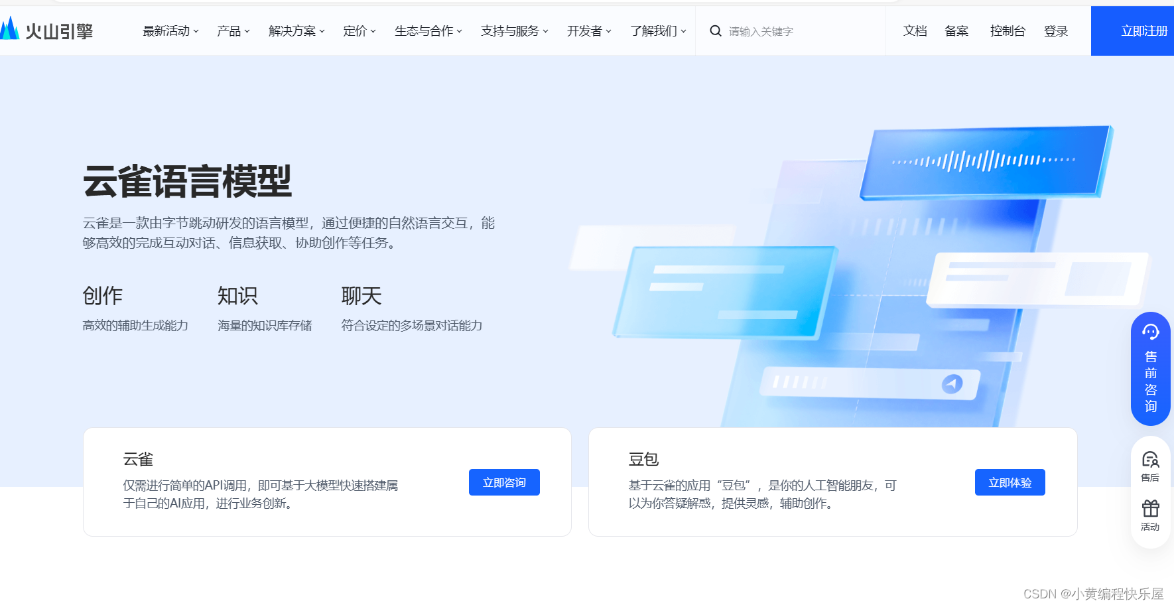Image resolution: width=1174 pixels, height=607 pixels.
Task: Open 售后 support icon
Action: (1150, 467)
